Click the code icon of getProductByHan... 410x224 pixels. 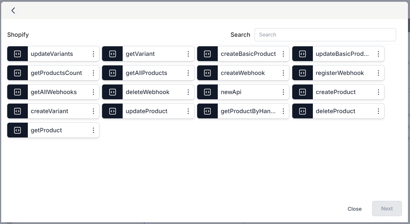(207, 111)
